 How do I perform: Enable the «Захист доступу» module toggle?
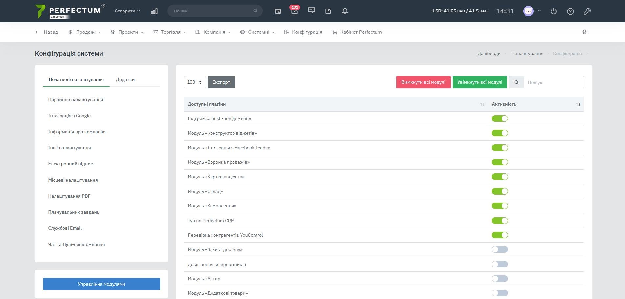pyautogui.click(x=500, y=250)
